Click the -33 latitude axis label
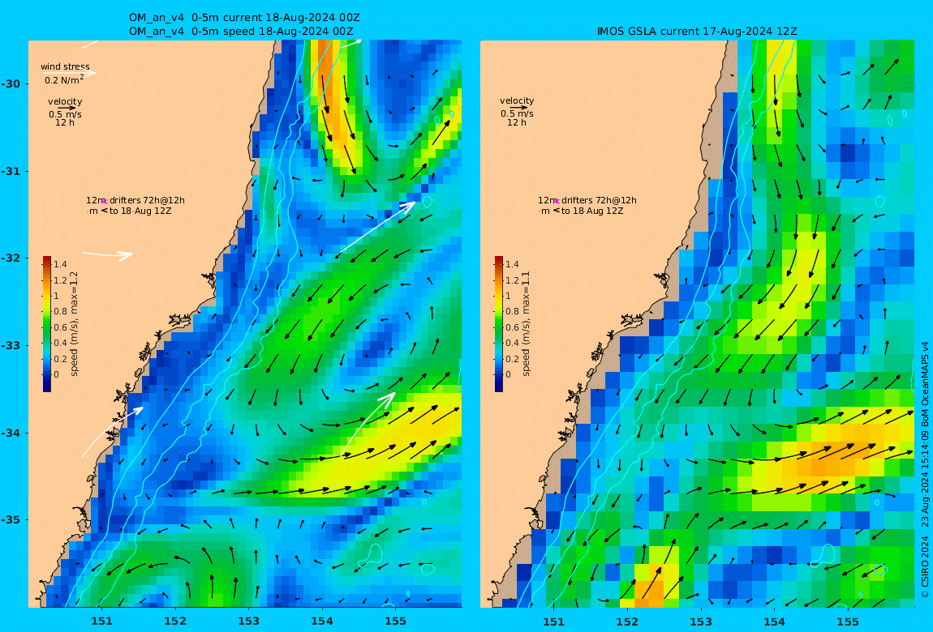The width and height of the screenshot is (933, 632). 10,346
